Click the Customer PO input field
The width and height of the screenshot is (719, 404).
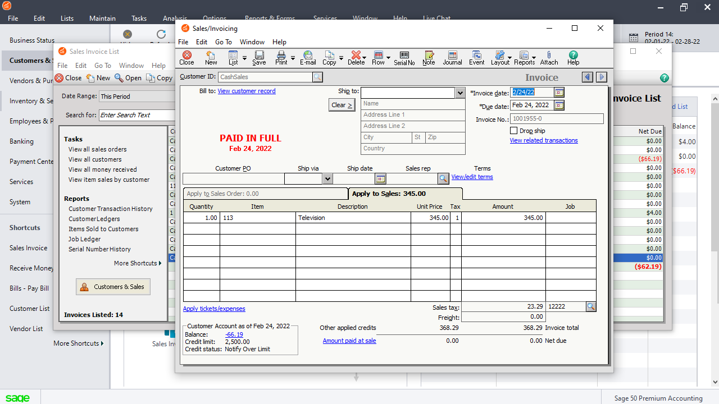[x=233, y=178]
